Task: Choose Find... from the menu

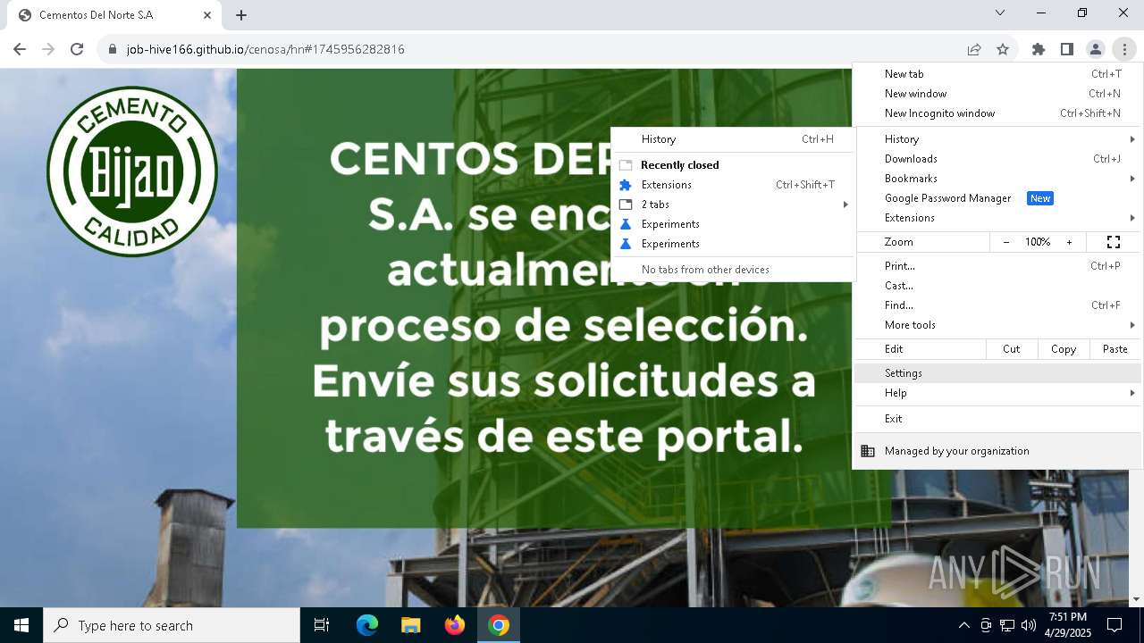Action: (x=997, y=305)
